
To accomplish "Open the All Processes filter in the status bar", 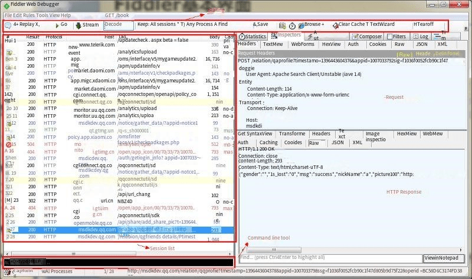I will [x=57, y=271].
